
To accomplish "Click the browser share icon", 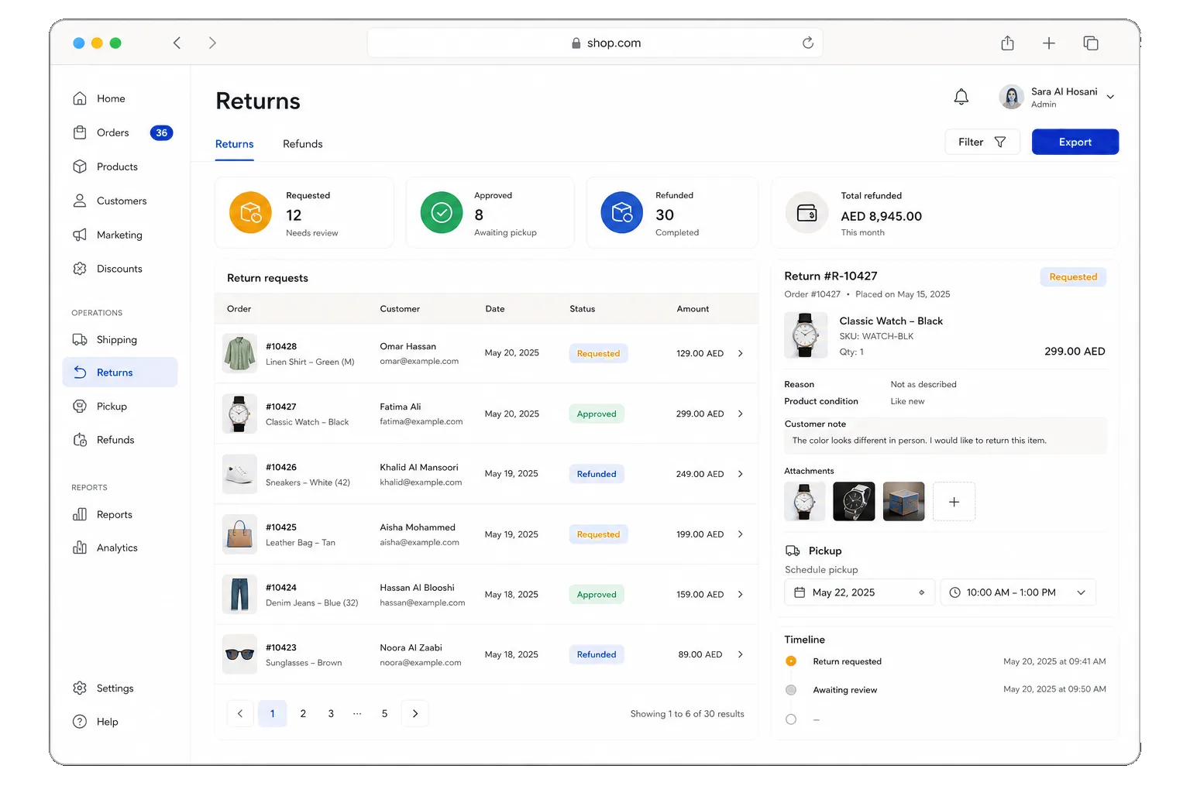I will [x=1007, y=43].
